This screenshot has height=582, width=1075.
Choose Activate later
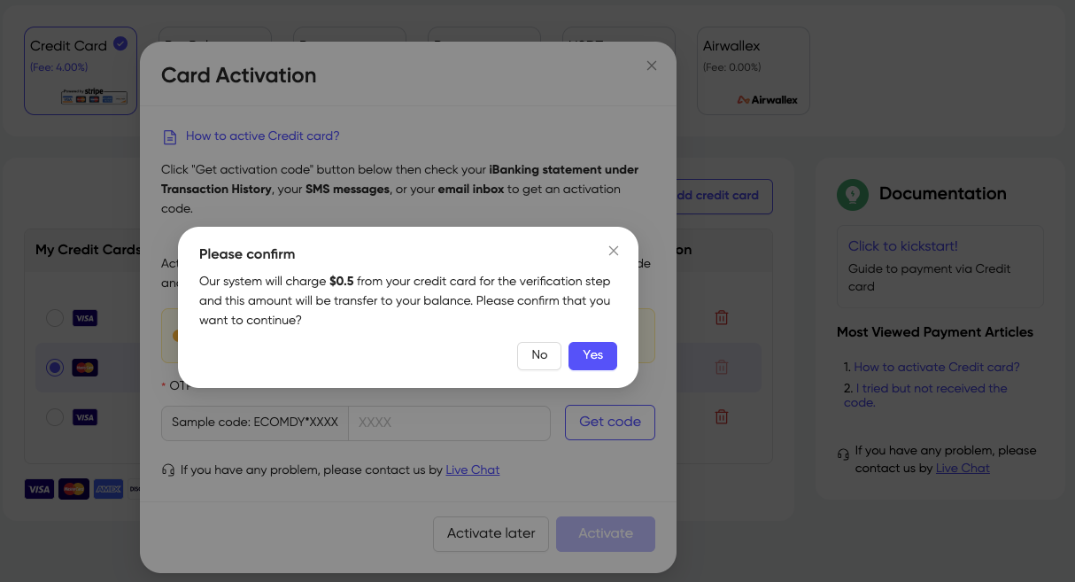coord(491,533)
